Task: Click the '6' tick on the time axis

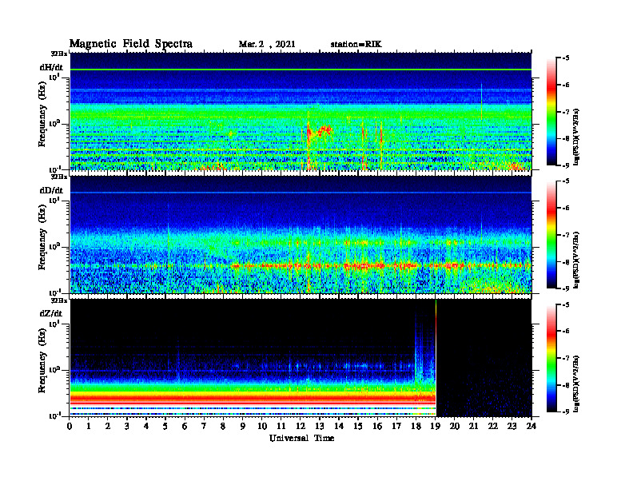Action: pos(185,427)
